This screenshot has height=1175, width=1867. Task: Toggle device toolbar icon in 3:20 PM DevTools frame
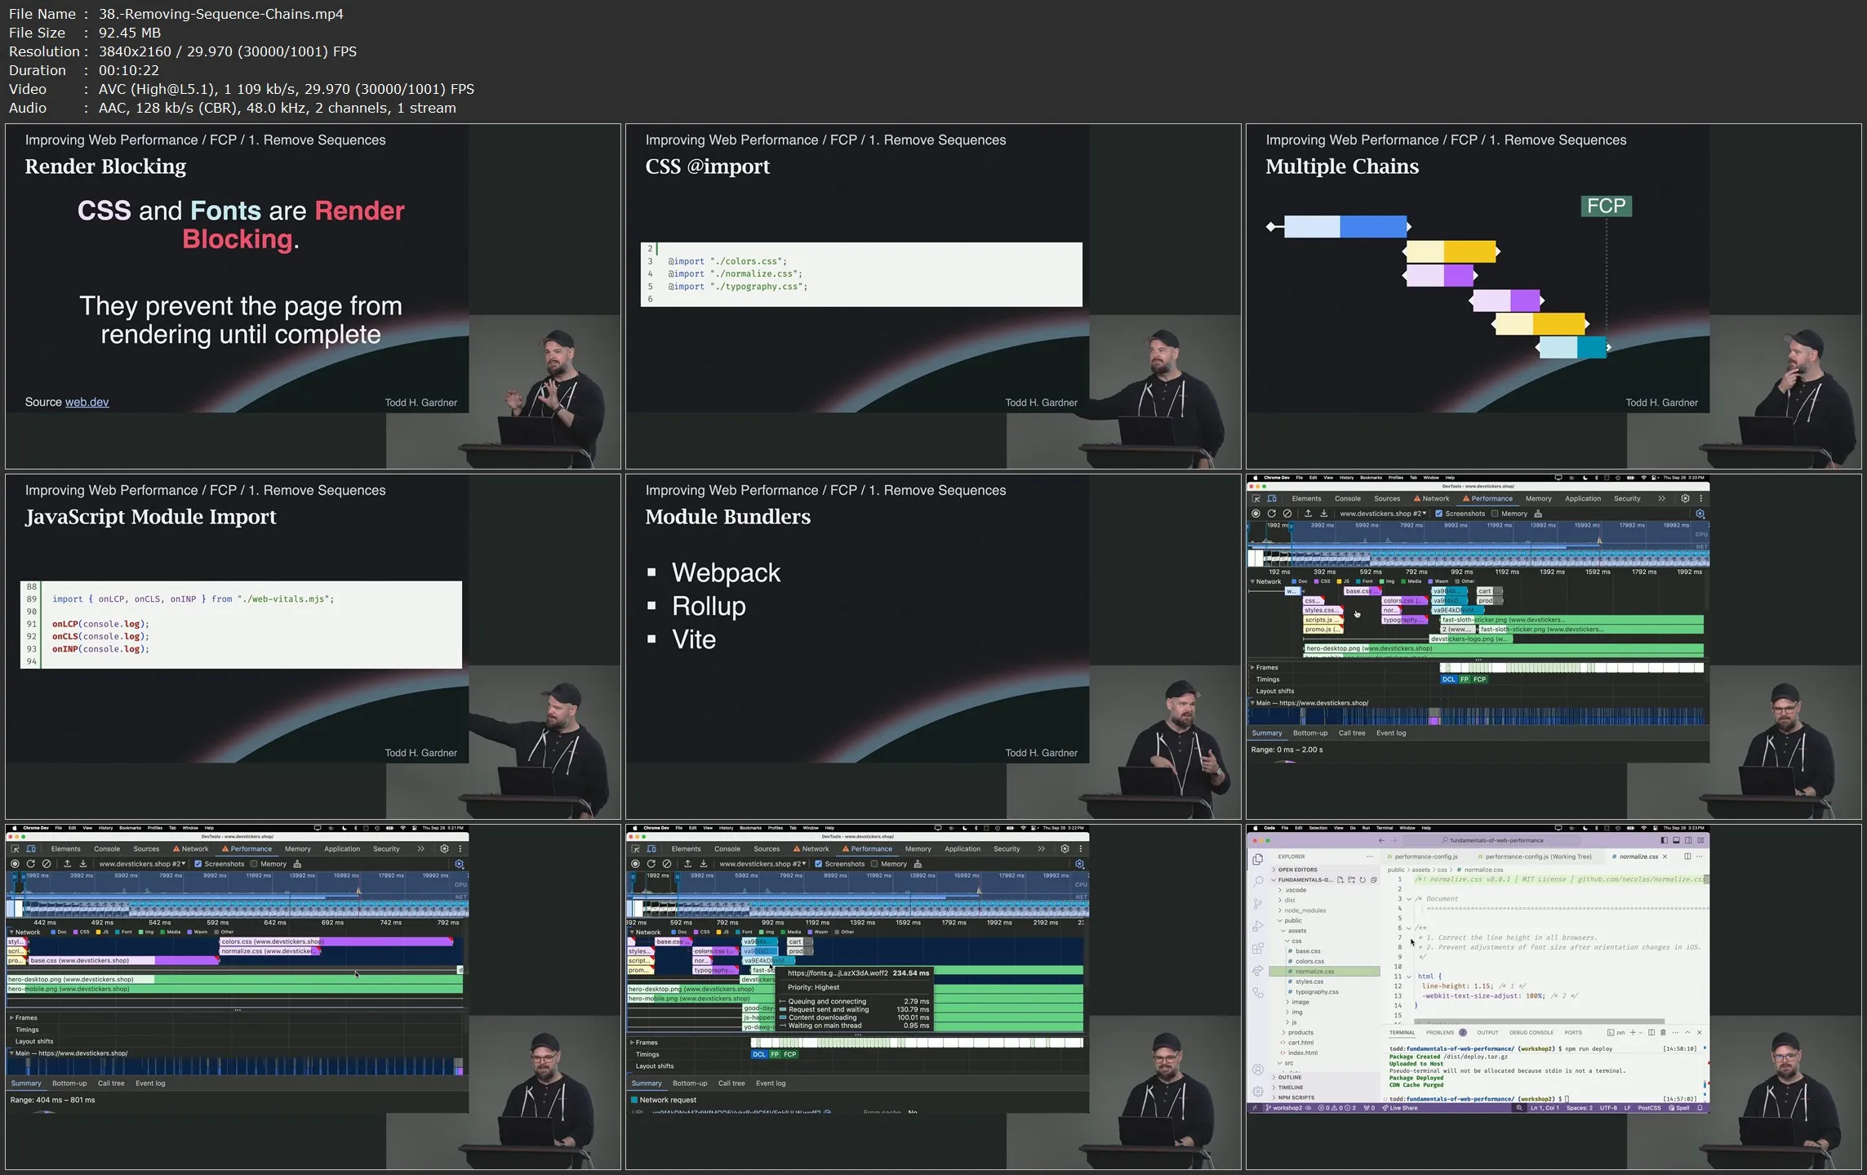click(1272, 498)
